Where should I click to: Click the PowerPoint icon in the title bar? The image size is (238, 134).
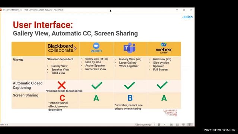point(1,10)
